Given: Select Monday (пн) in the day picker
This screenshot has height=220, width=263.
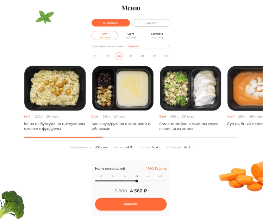Looking at the screenshot, I should pyautogui.click(x=95, y=56).
